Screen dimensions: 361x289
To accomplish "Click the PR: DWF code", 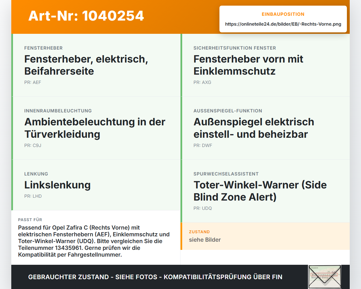I will tap(203, 145).
